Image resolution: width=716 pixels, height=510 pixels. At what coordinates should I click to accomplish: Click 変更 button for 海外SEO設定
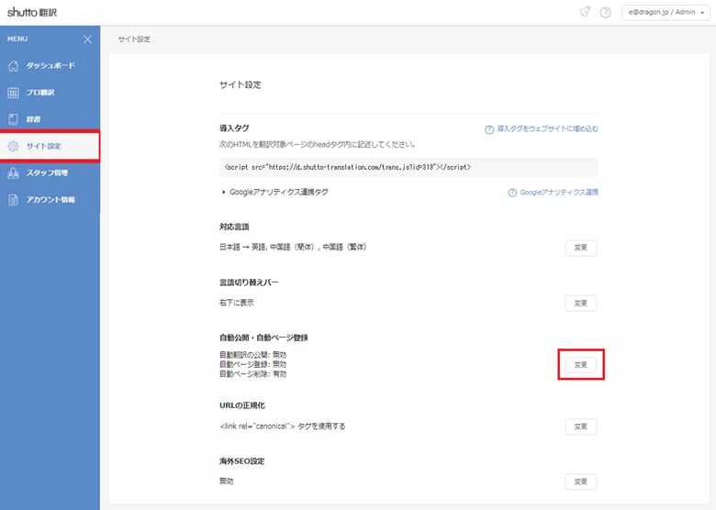[x=581, y=482]
